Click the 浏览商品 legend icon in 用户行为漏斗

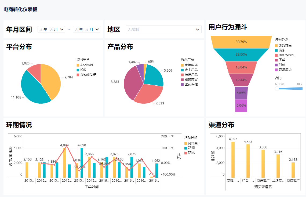click(276, 46)
